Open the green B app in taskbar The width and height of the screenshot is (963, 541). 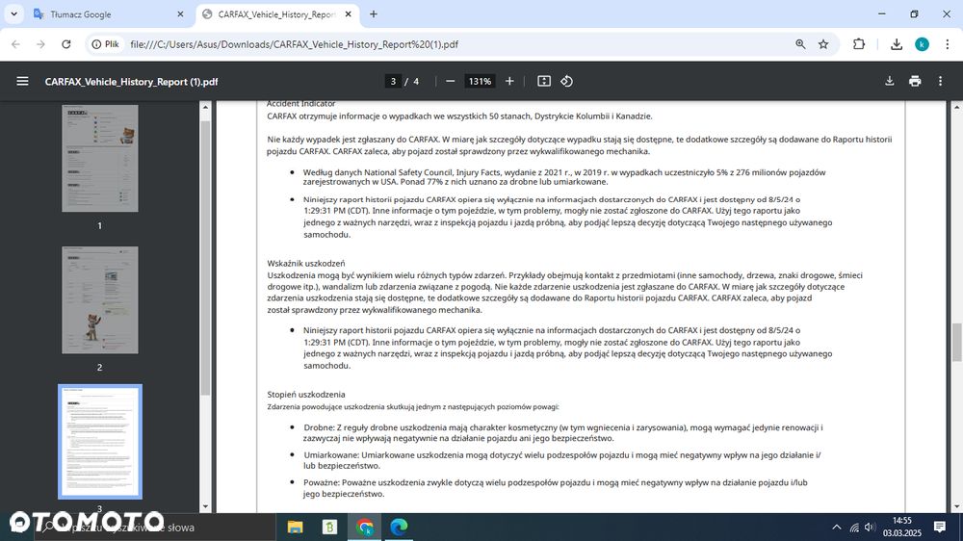click(x=329, y=527)
